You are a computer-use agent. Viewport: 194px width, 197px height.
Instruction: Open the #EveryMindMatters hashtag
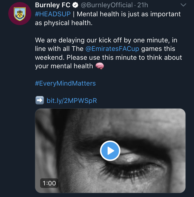tap(65, 83)
